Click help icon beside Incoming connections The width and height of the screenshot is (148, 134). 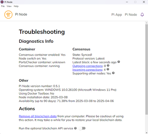point(108,69)
